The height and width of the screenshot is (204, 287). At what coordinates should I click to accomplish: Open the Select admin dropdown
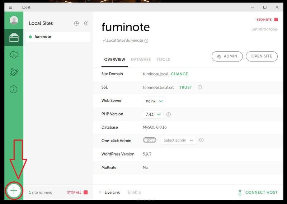(178, 140)
